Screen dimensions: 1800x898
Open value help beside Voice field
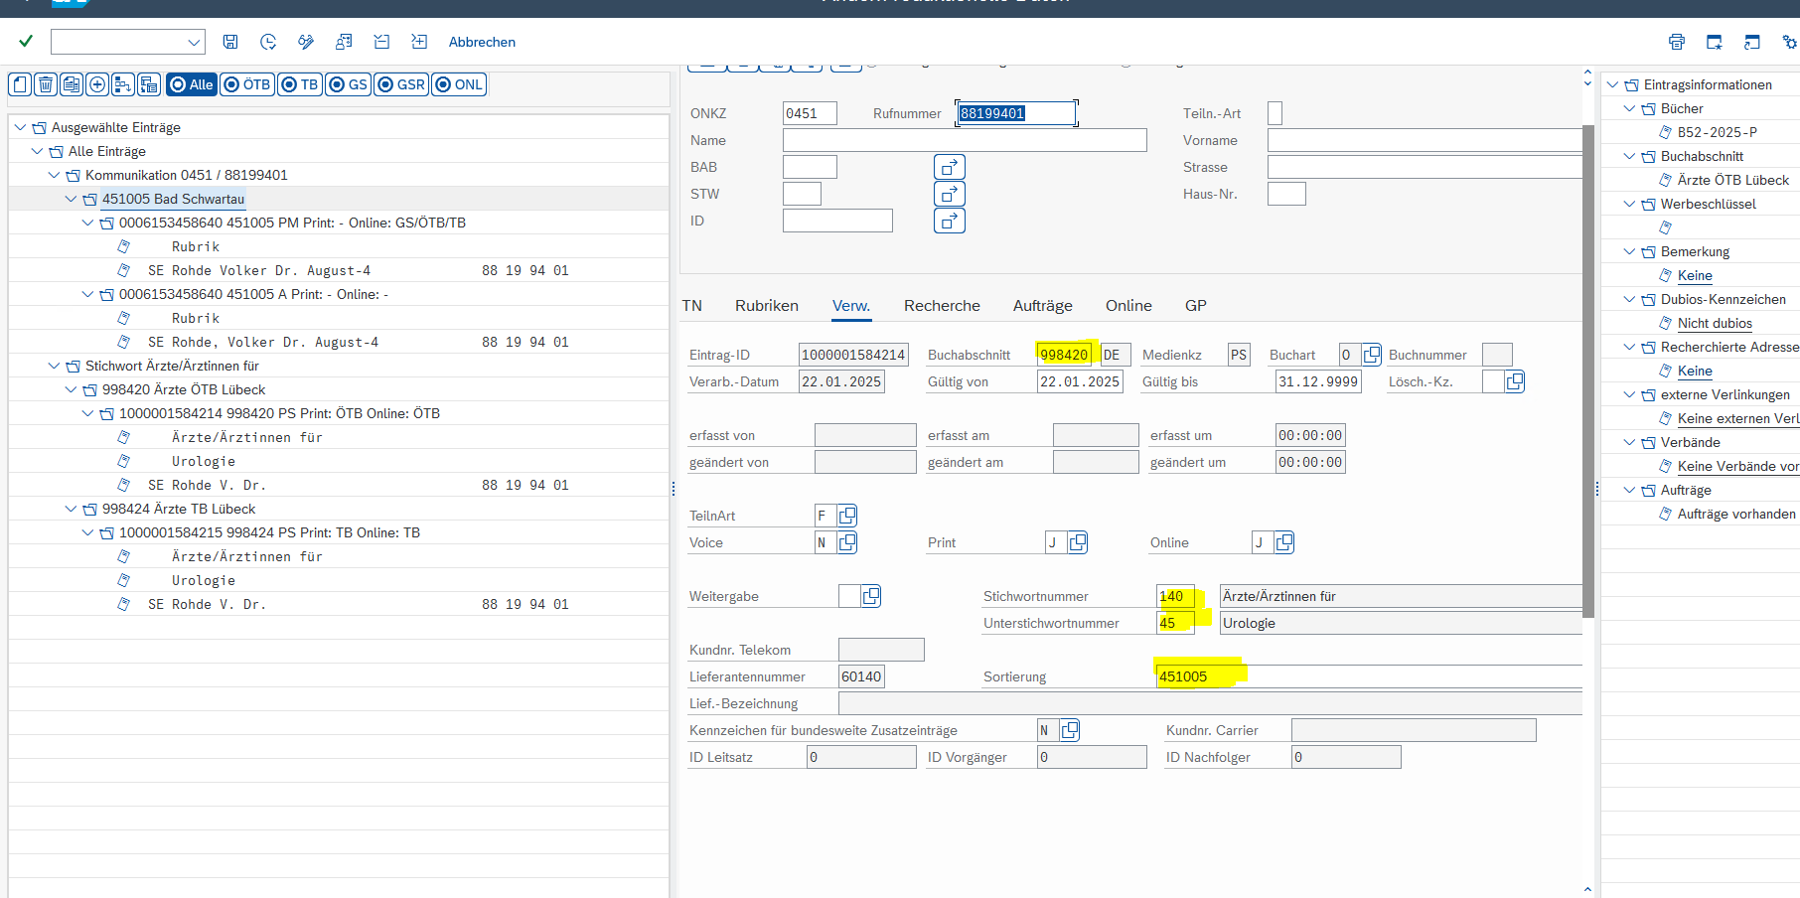click(x=847, y=542)
